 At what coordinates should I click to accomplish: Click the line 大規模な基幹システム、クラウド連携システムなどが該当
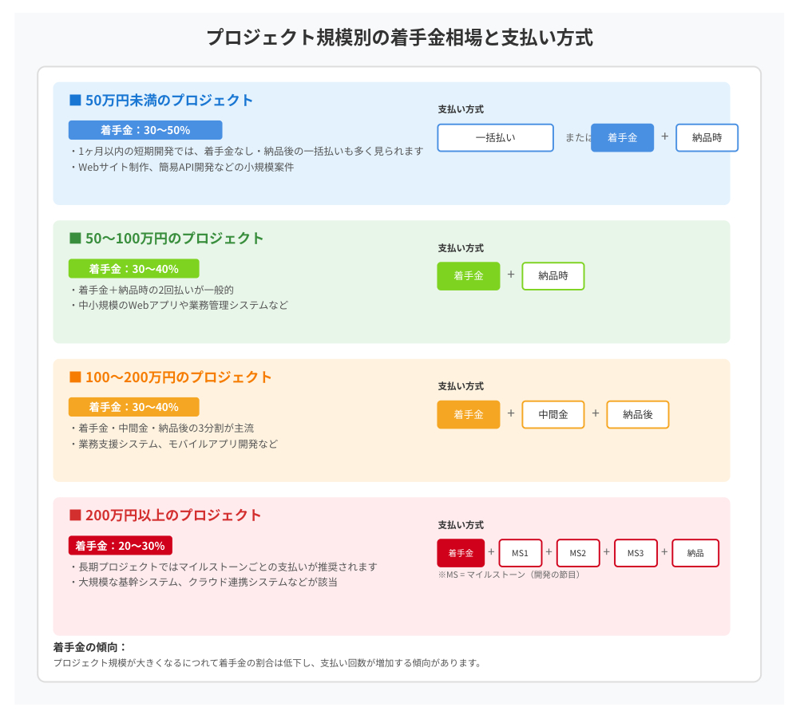click(204, 582)
